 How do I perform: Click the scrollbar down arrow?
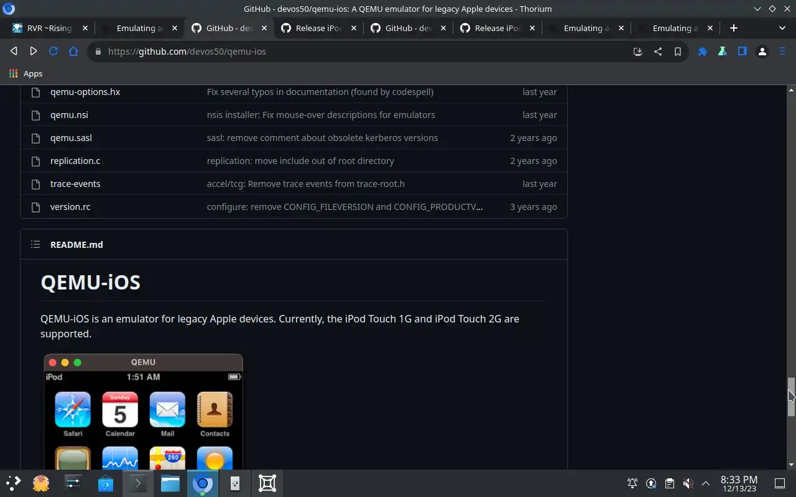(791, 464)
